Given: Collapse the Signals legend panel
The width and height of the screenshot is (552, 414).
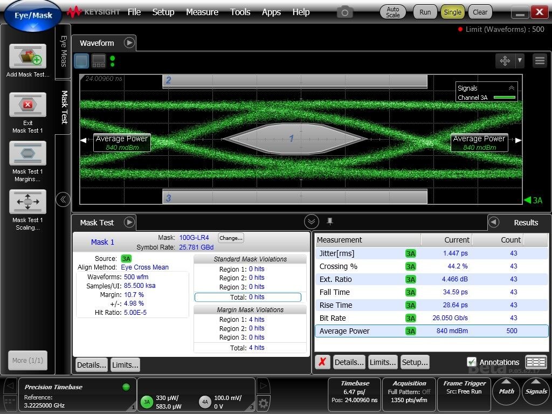Looking at the screenshot, I should pos(512,88).
